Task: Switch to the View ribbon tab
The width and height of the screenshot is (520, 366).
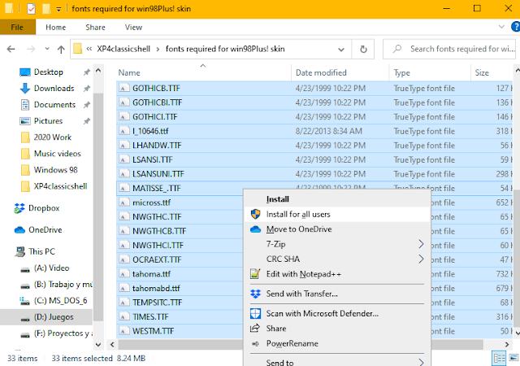Action: click(133, 27)
